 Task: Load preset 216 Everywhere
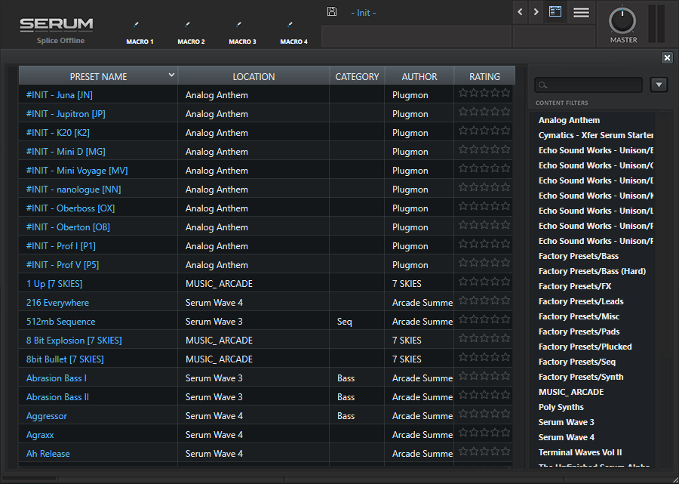tap(57, 303)
